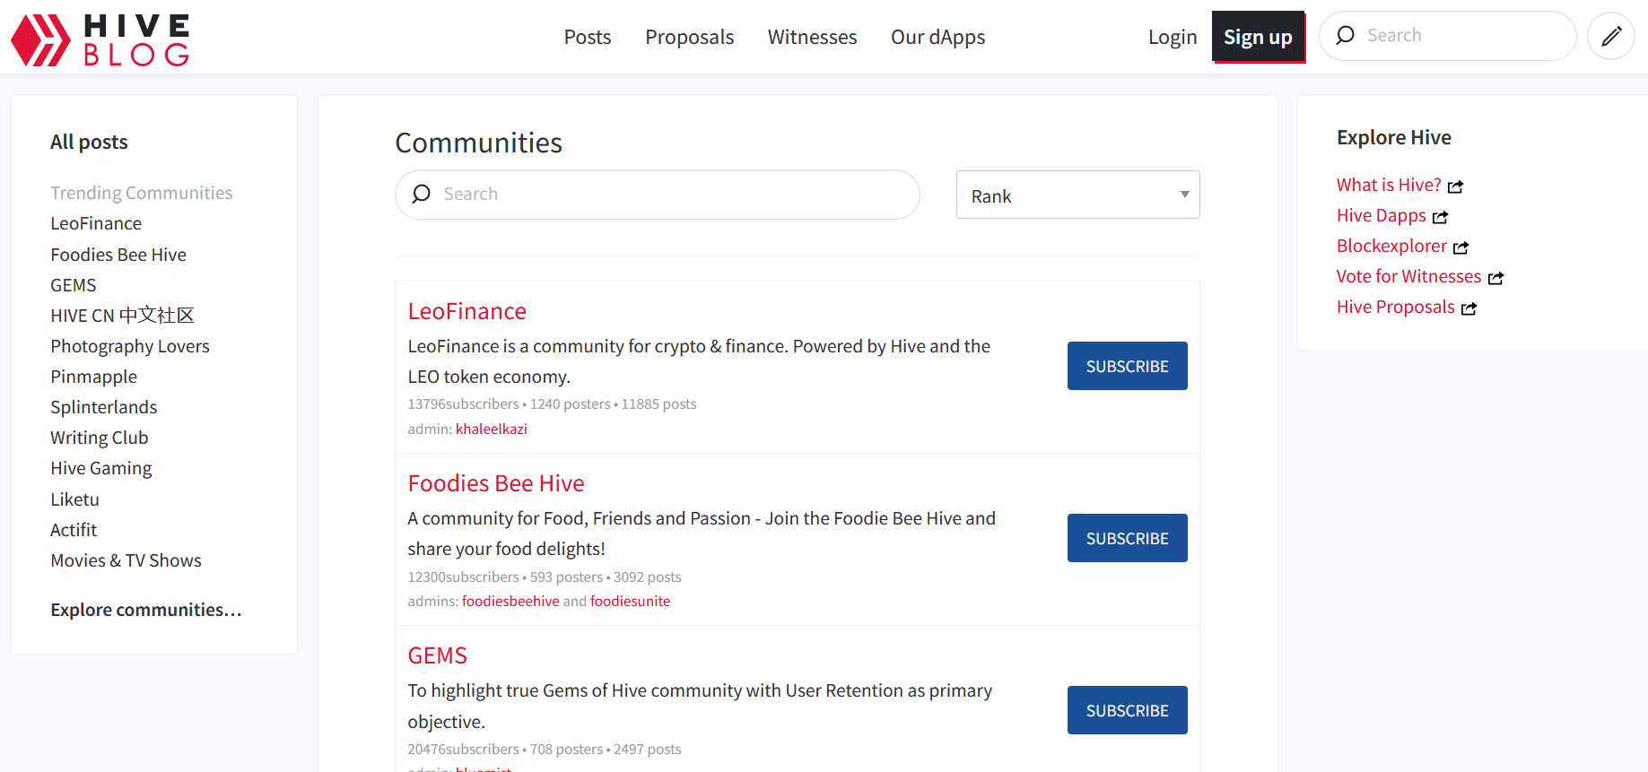Open Hive Proposals link
Screen dimensions: 1648x772
(1396, 307)
